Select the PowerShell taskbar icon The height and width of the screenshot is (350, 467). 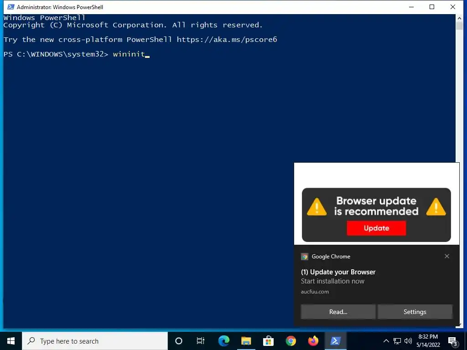click(x=335, y=341)
